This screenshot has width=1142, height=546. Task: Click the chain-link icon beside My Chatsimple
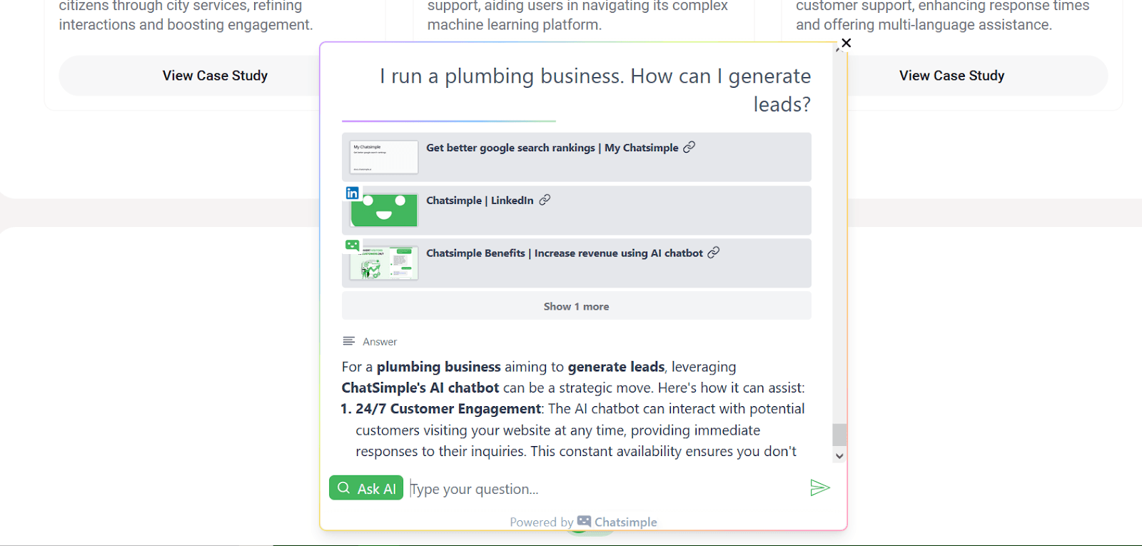tap(689, 147)
